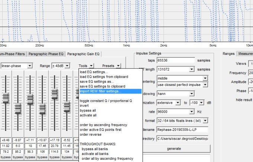Screen dimensions: 253x162
Task: Click the taps input field
Action: [x=176, y=60]
